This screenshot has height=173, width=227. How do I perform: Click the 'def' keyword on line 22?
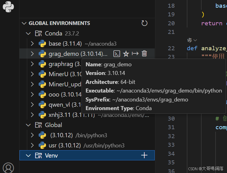pos(192,48)
